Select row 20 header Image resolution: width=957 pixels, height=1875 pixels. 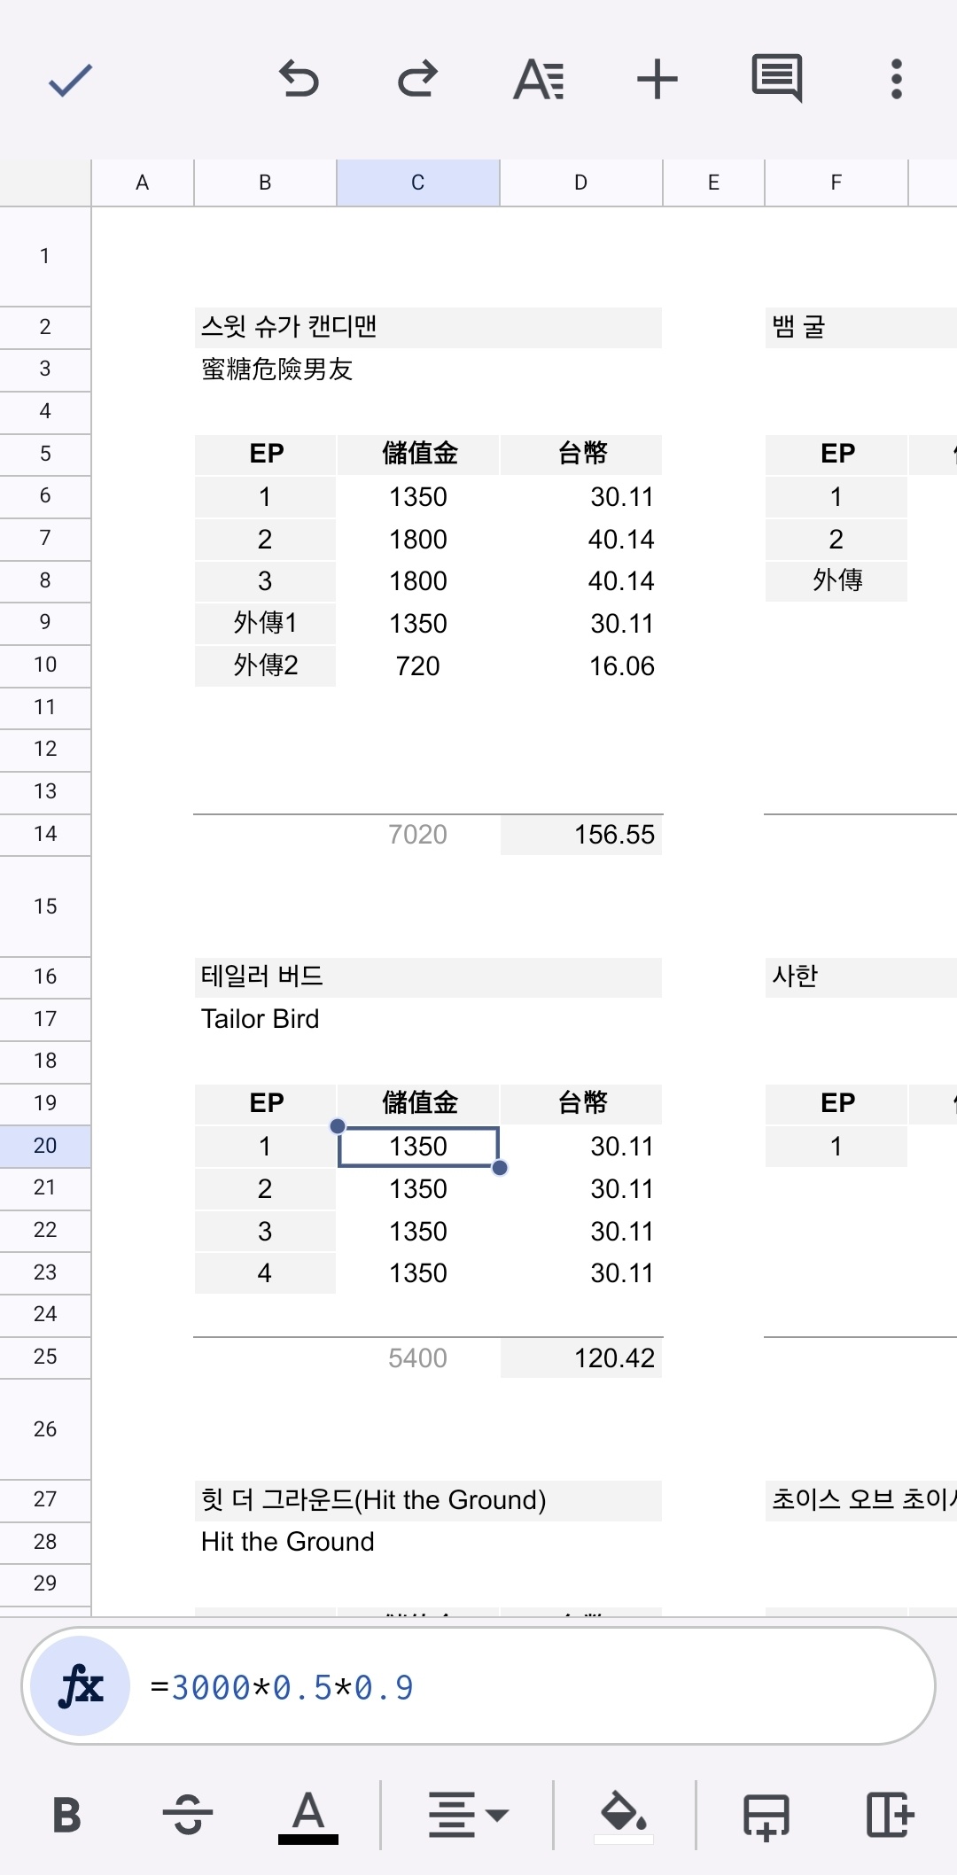coord(45,1146)
